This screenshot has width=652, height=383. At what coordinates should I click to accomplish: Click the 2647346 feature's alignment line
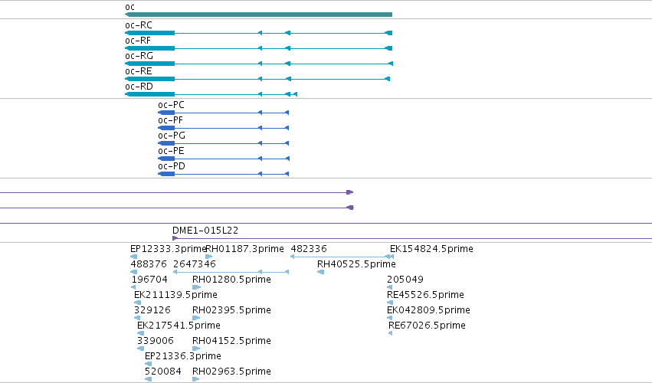tap(231, 272)
